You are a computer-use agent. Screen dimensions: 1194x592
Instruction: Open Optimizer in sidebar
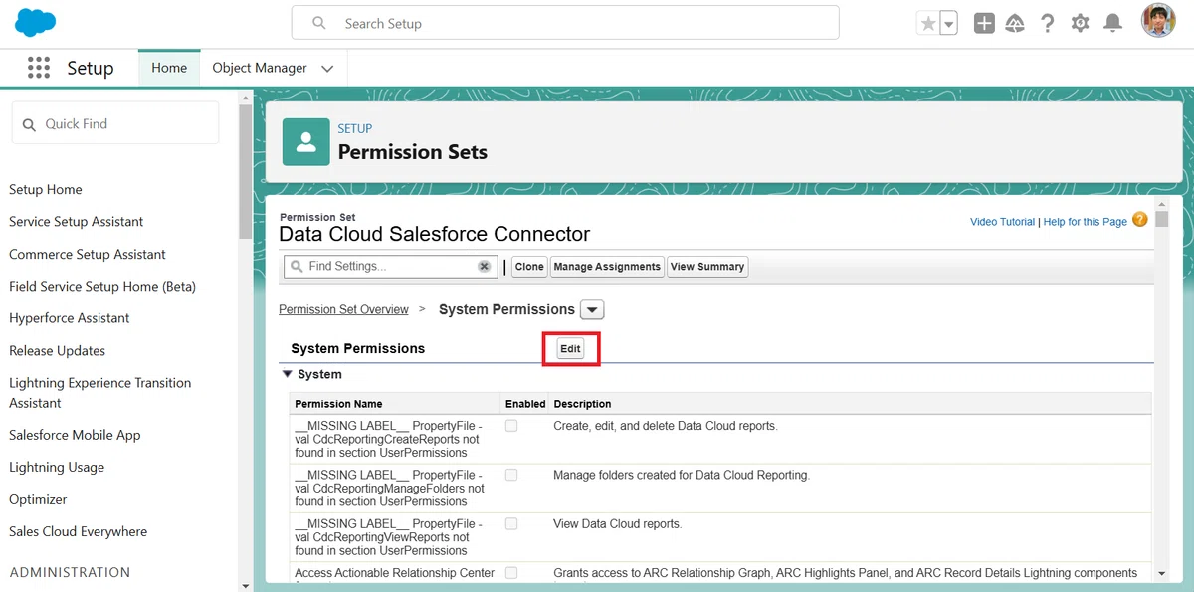pyautogui.click(x=38, y=499)
